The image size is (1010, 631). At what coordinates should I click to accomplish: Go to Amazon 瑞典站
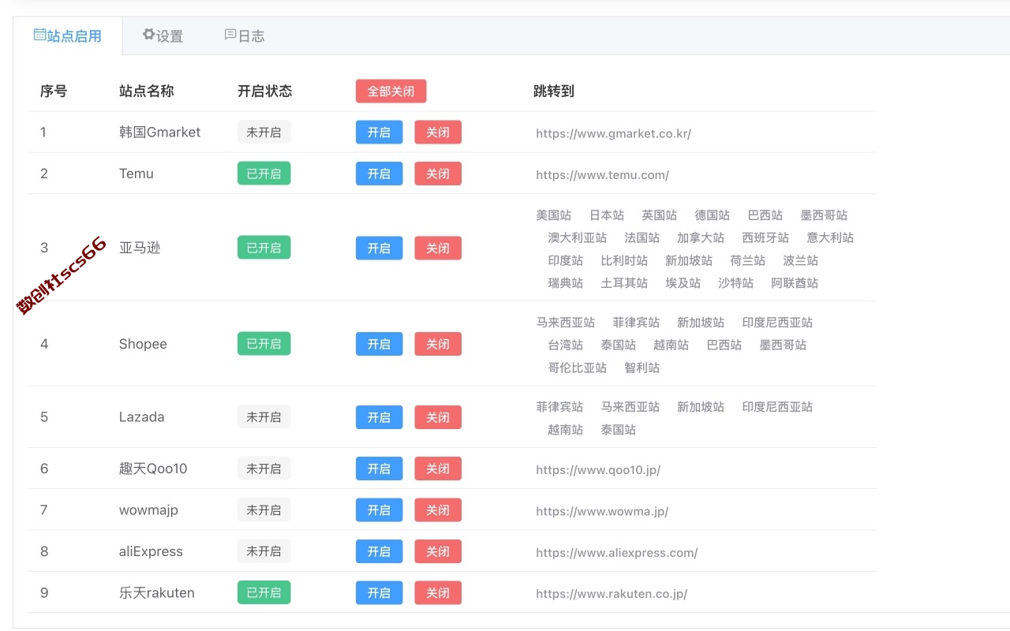point(566,282)
